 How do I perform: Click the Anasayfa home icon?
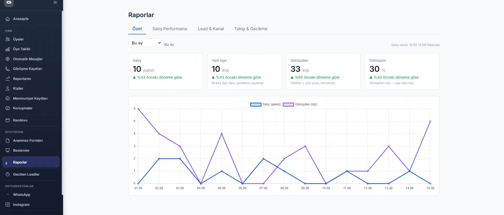click(8, 19)
